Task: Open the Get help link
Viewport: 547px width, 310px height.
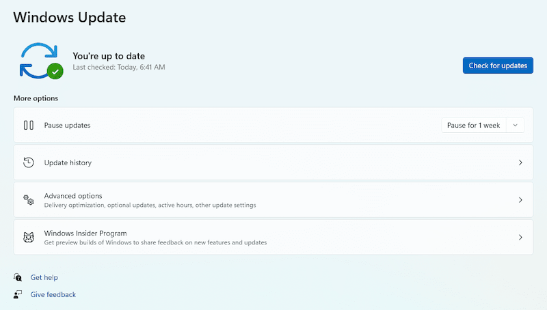Action: pyautogui.click(x=44, y=277)
